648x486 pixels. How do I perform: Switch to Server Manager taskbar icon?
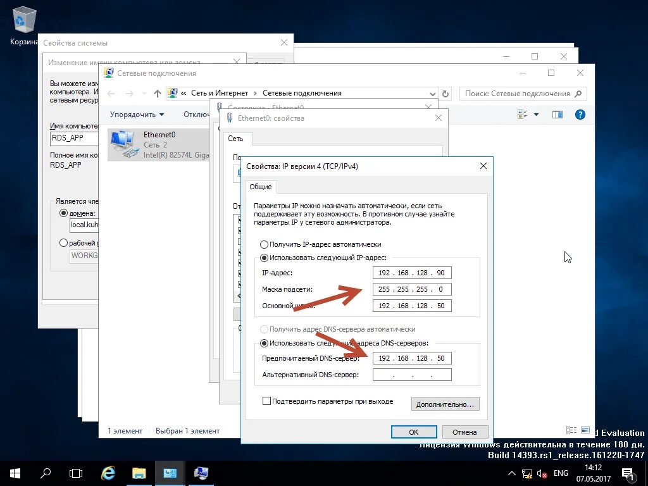[170, 473]
